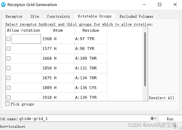The image size is (182, 130).
Task: Select the cell 1918 H
Action: (x=58, y=97)
